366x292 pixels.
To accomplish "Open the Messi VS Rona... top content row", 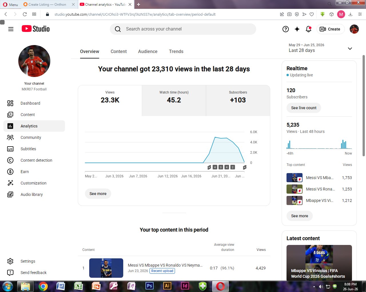I will tap(319, 189).
